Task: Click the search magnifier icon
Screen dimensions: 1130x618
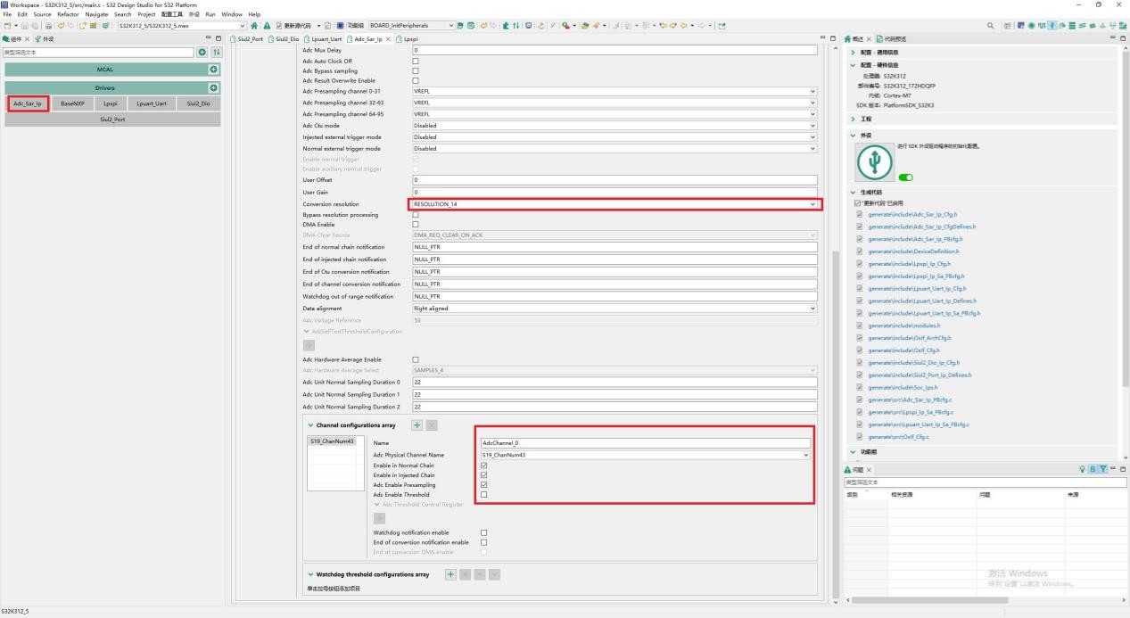Action: pyautogui.click(x=991, y=26)
